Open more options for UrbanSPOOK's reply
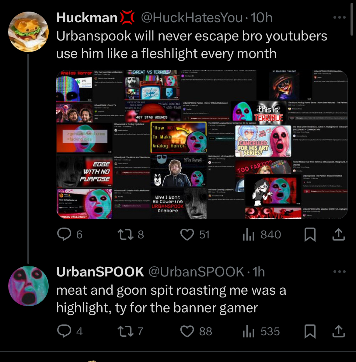 click(339, 272)
